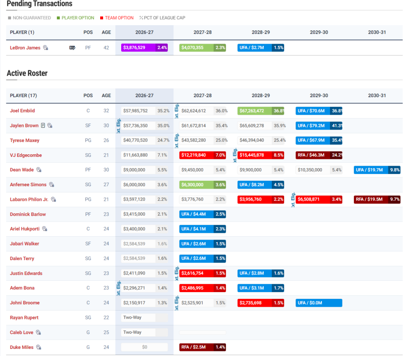Click the 2026-27 header in Active Roster table
The image size is (404, 356).
point(144,95)
